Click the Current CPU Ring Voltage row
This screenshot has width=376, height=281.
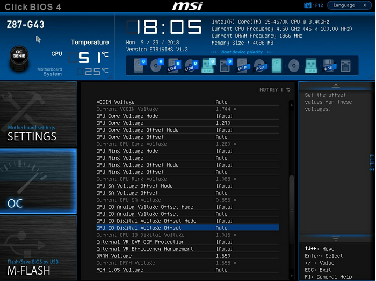(x=187, y=179)
